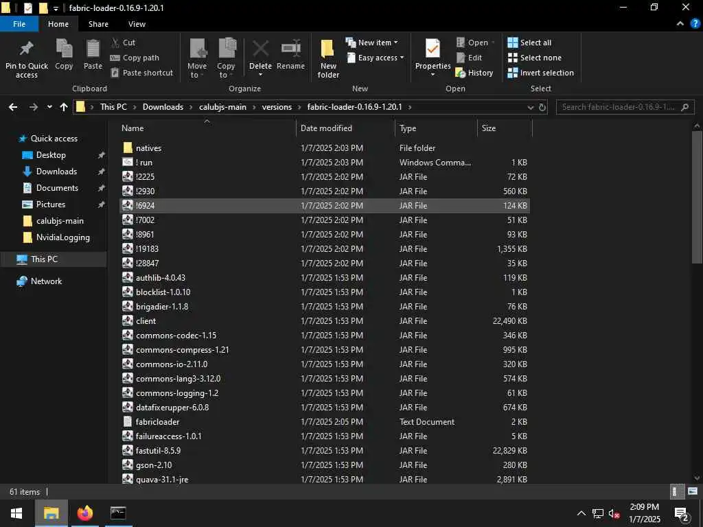Click the Edit ribbon command
The image size is (703, 527).
tap(469, 58)
